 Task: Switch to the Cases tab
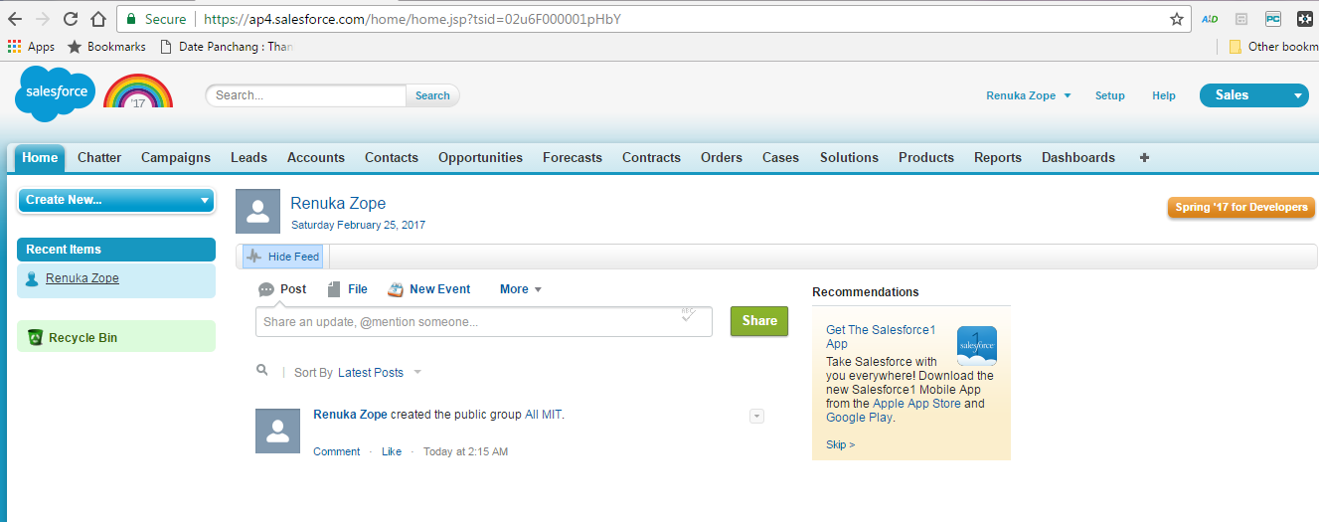click(780, 157)
